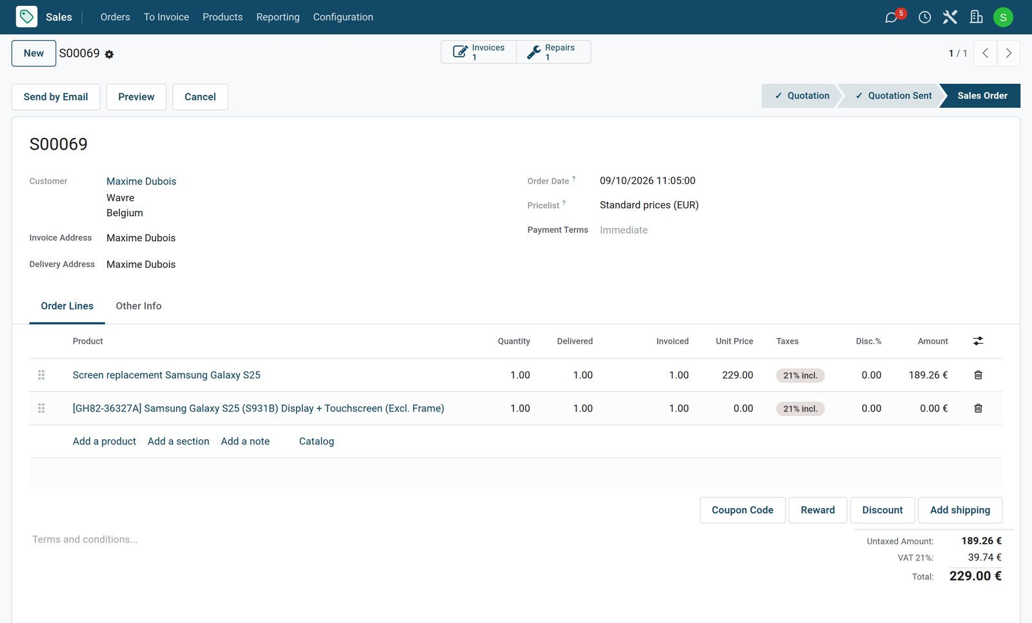Open the Sales app home icon
Viewport: 1032px width, 623px height.
[x=26, y=17]
